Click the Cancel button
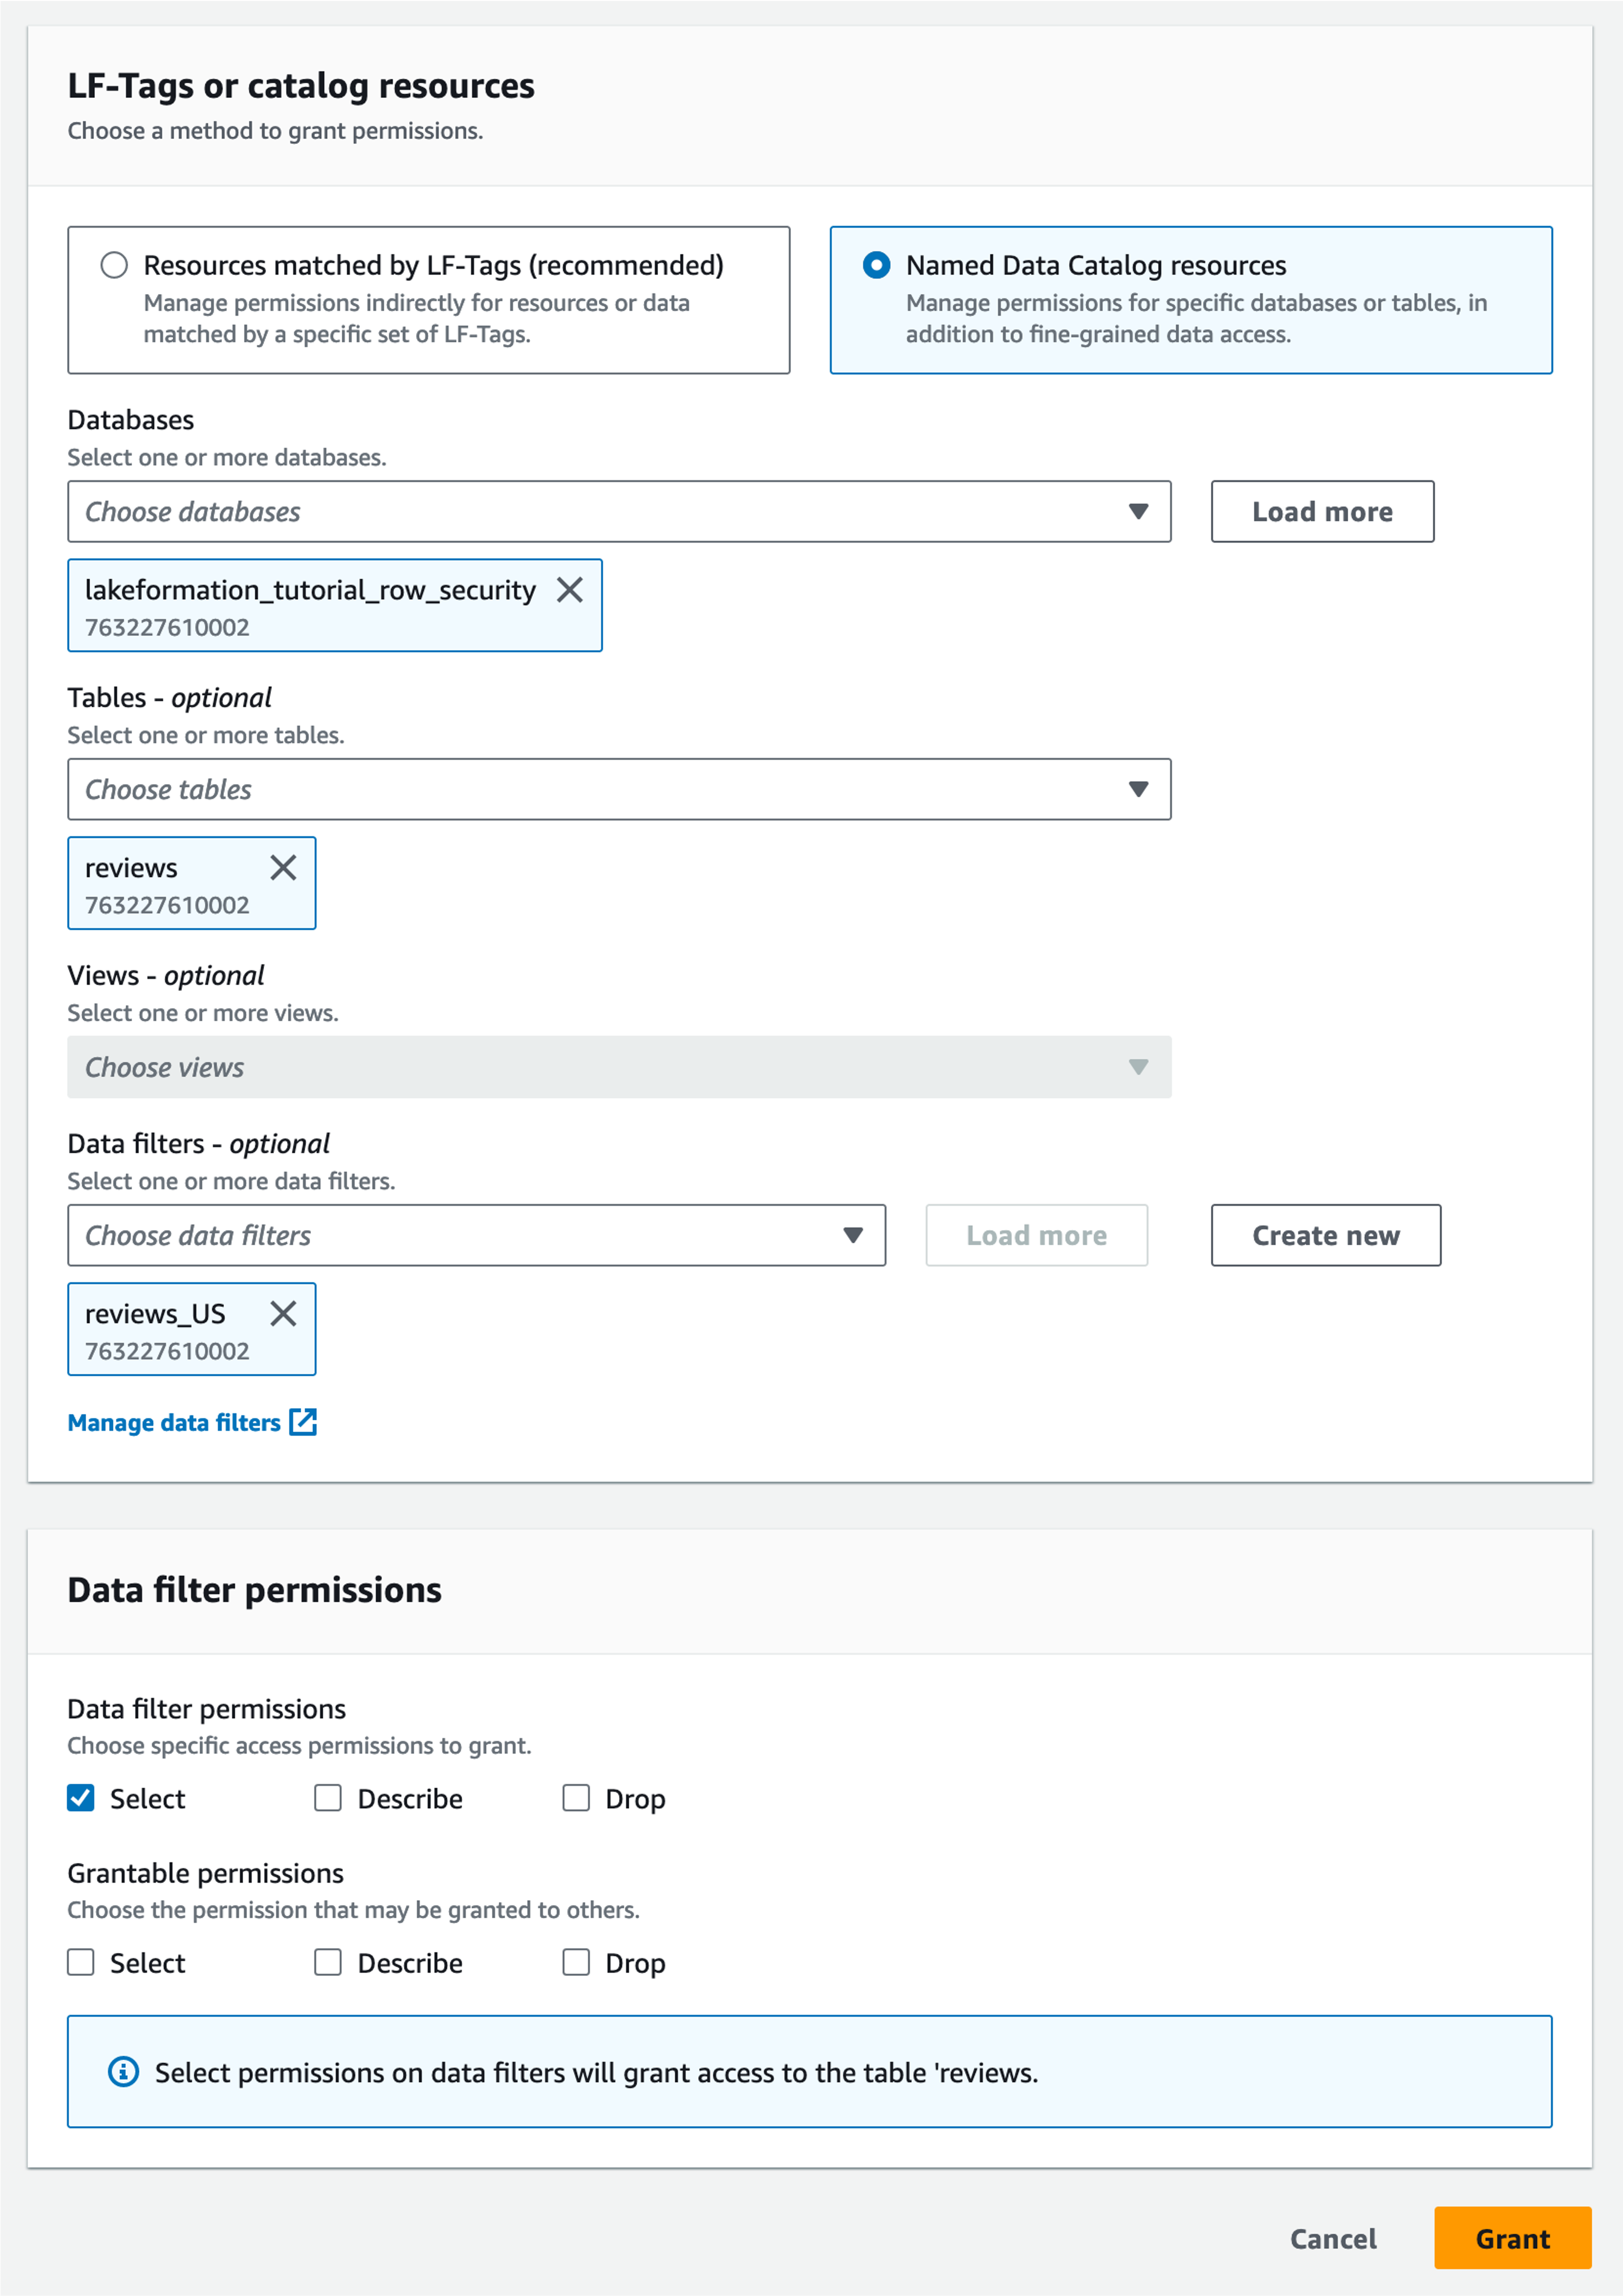 click(1332, 2239)
